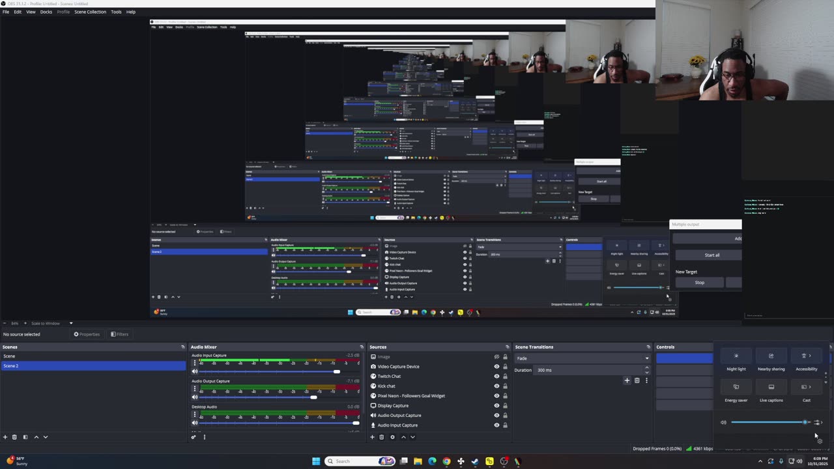Screen dimensions: 834x469
Task: Add a new source with the plus icon
Action: pyautogui.click(x=372, y=437)
